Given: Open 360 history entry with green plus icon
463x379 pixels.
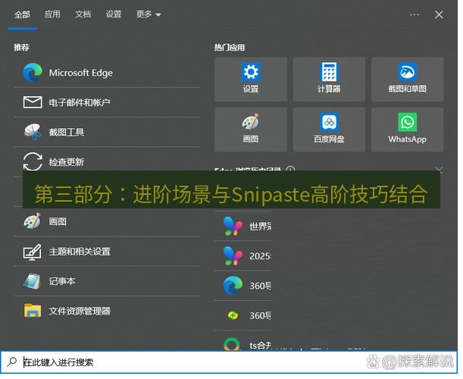Looking at the screenshot, I should tap(242, 315).
